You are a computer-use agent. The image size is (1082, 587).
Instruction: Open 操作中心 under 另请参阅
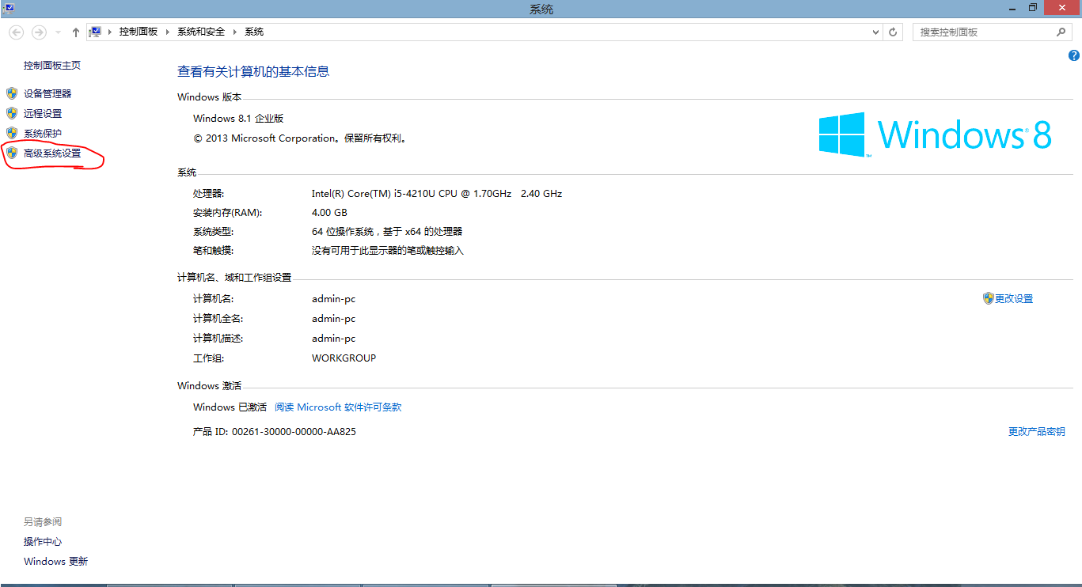[x=43, y=542]
